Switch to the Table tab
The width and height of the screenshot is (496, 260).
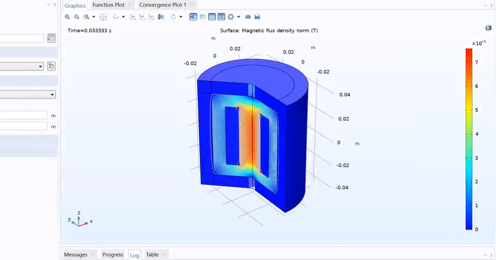tap(152, 254)
